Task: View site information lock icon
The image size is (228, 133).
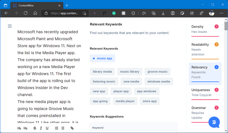Action: [46, 13]
